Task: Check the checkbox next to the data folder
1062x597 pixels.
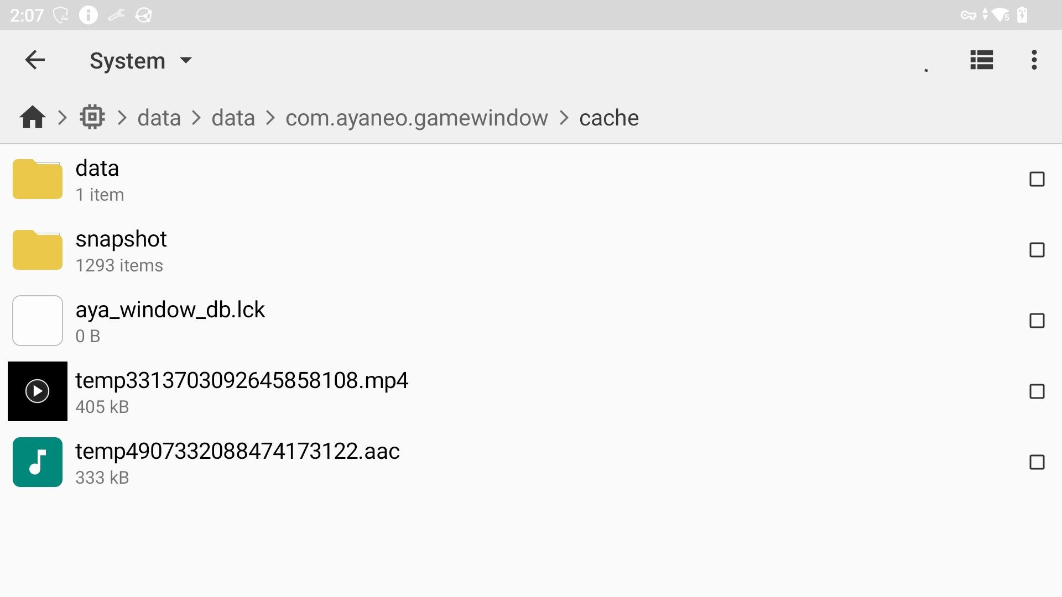Action: click(x=1037, y=179)
